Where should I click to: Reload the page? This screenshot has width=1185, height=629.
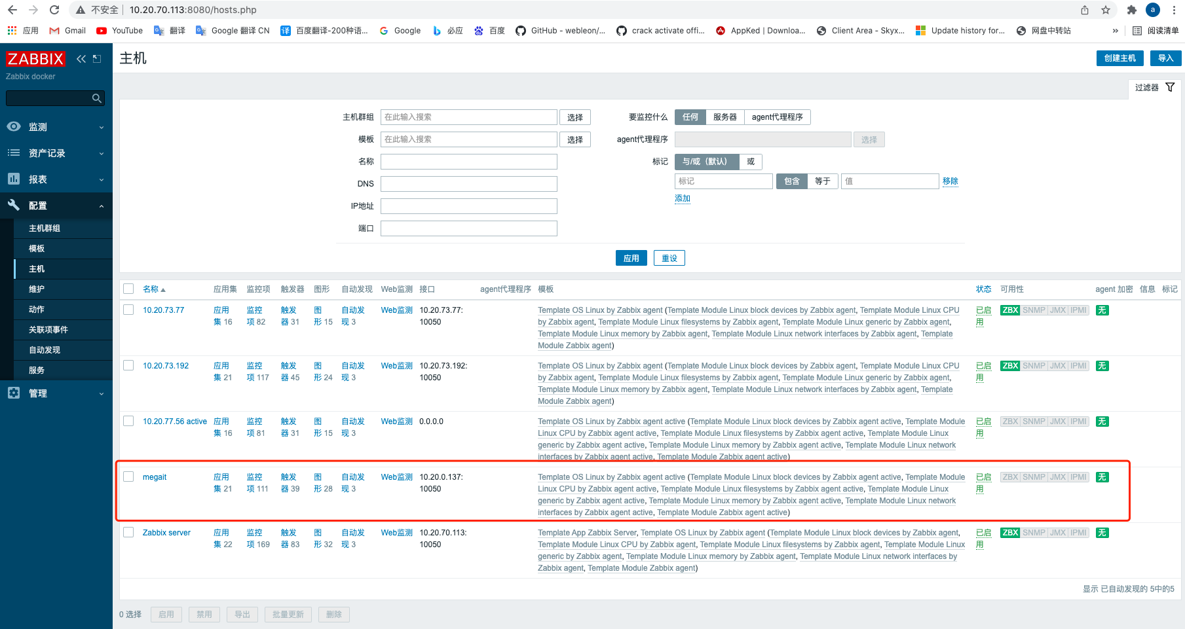coord(54,10)
